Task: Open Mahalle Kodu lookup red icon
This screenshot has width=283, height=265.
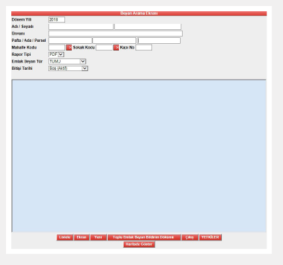Action: tap(69, 47)
